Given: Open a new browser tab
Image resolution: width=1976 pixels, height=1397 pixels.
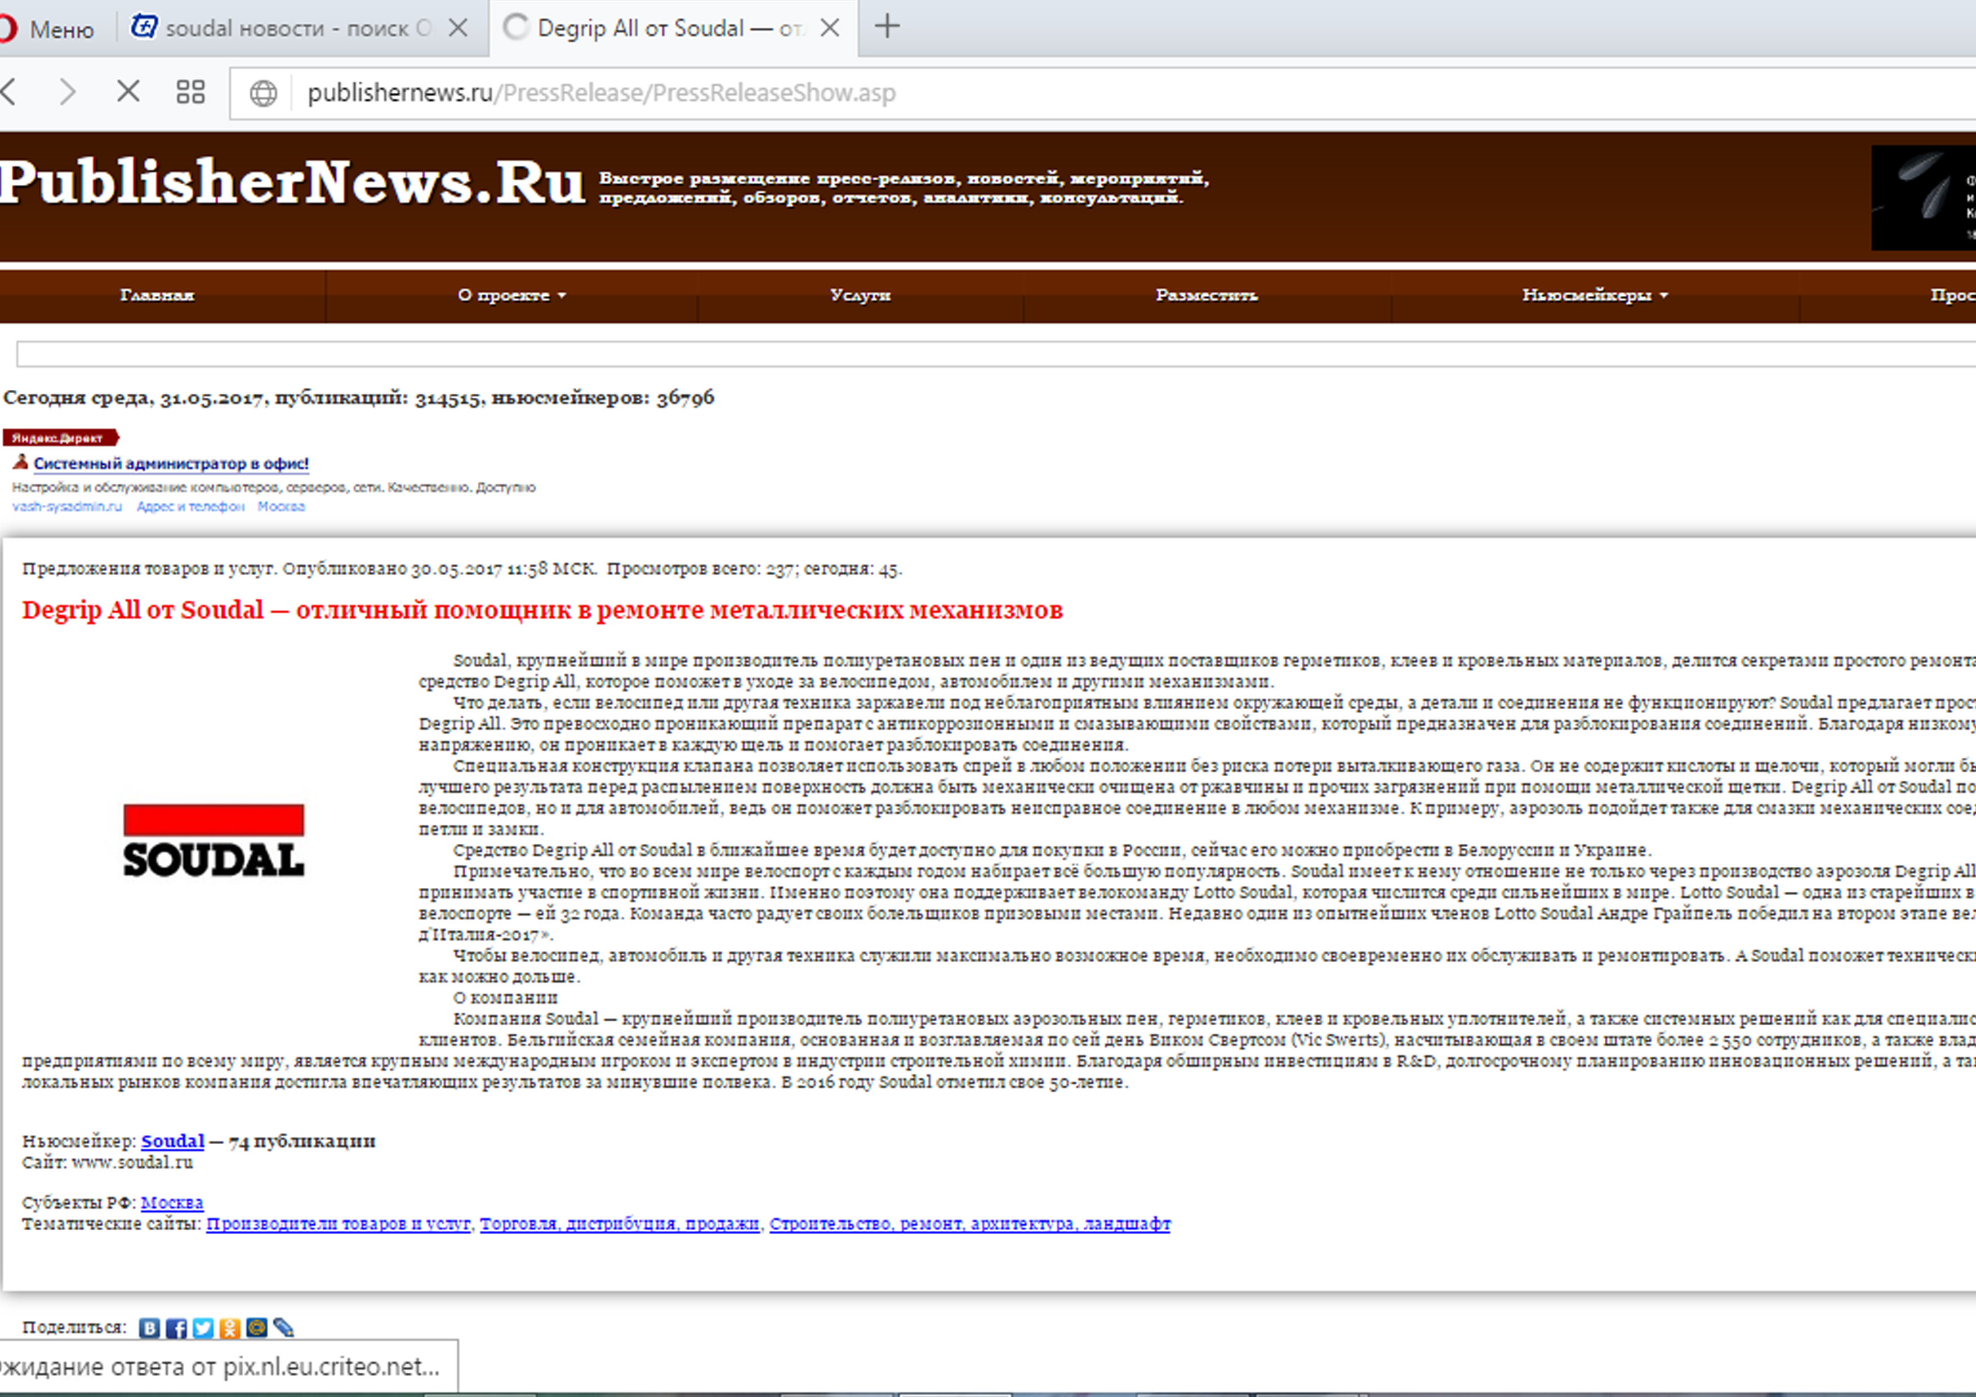Looking at the screenshot, I should pyautogui.click(x=887, y=26).
